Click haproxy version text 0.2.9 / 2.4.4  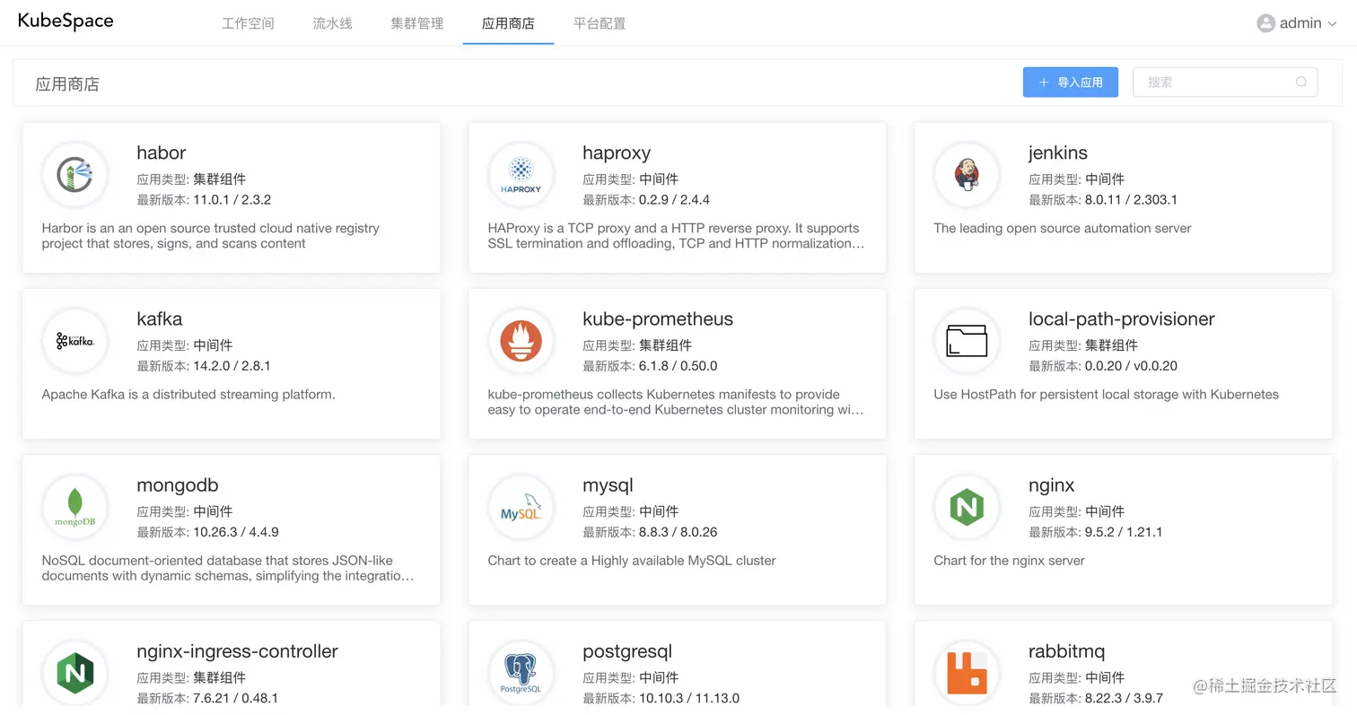point(675,200)
